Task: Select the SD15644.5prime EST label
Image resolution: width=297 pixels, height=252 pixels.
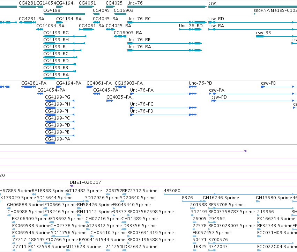Action: (55, 198)
